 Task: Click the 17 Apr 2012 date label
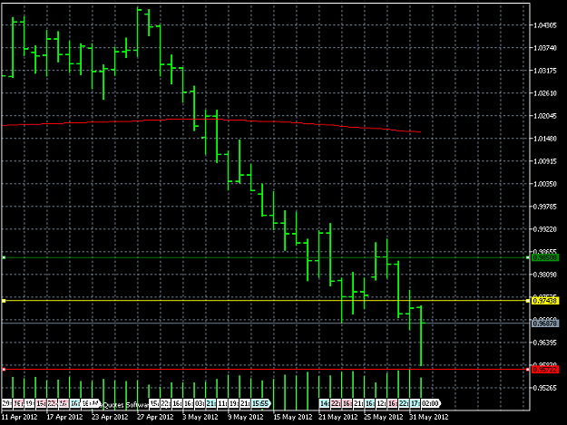tap(64, 417)
